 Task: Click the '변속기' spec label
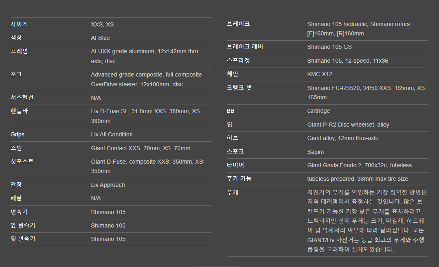tap(19, 212)
